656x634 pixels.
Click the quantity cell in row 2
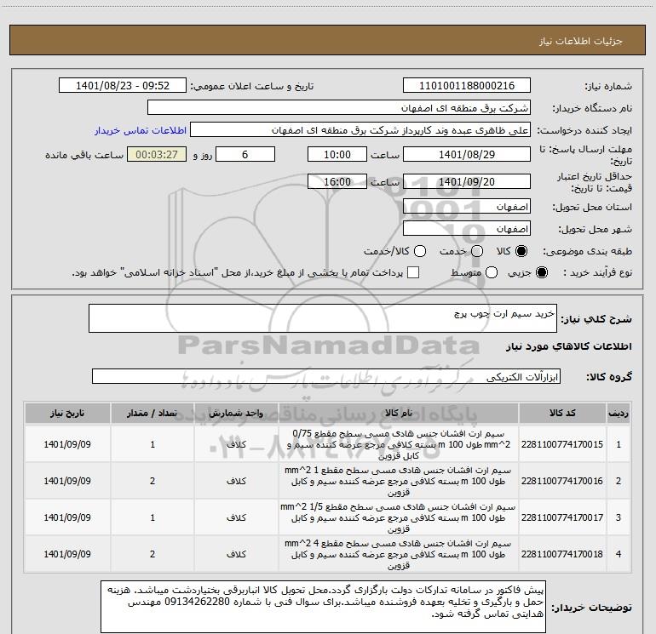pos(152,481)
